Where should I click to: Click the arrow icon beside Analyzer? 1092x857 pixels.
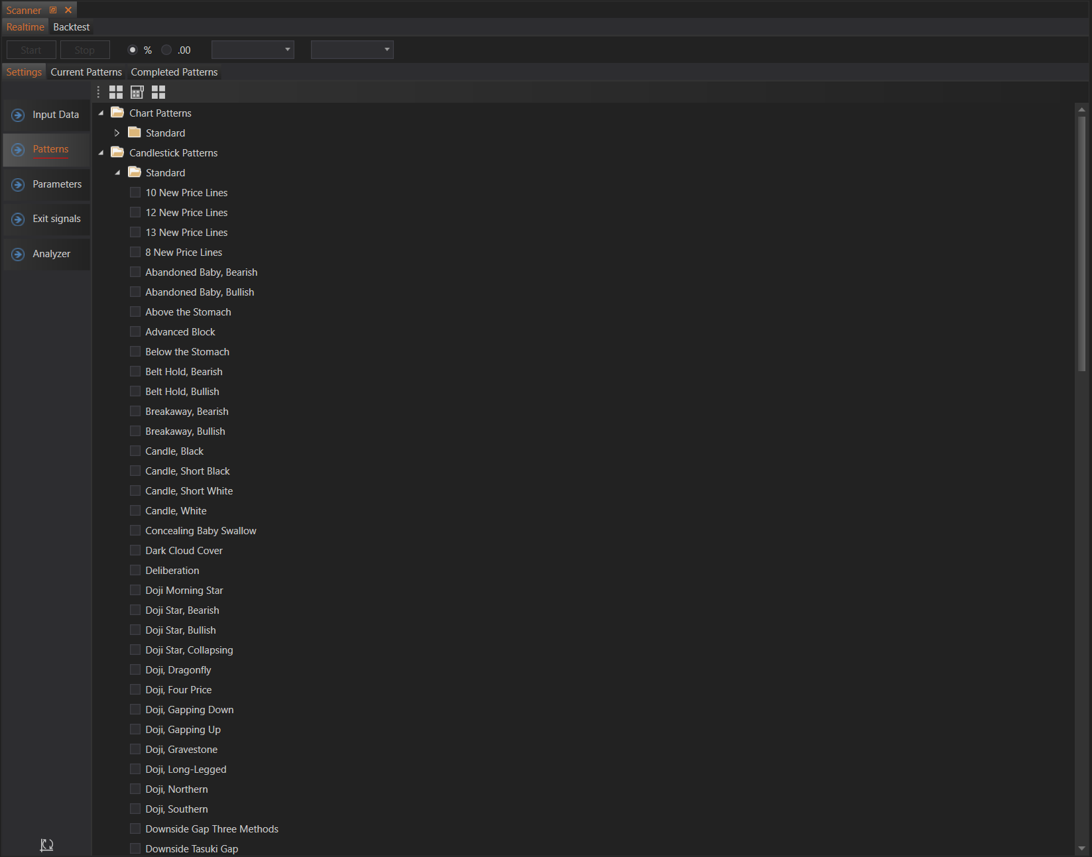[19, 255]
